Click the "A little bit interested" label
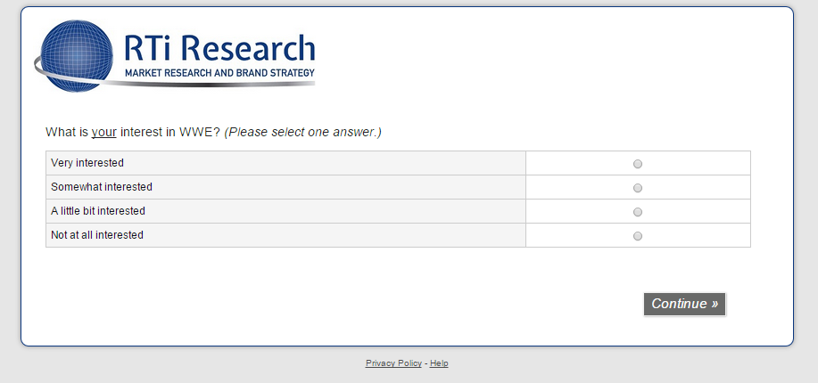818x383 pixels. [x=98, y=211]
